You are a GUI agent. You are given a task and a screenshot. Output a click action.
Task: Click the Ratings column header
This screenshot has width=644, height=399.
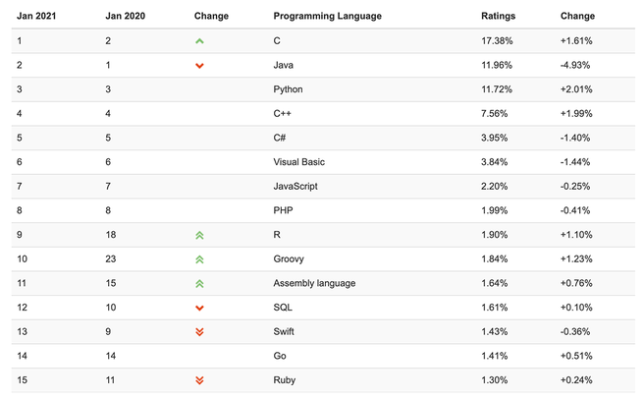[498, 16]
